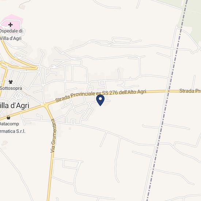Click where the railway crosses Strada Provinciale
The height and width of the screenshot is (201, 201).
168,91
